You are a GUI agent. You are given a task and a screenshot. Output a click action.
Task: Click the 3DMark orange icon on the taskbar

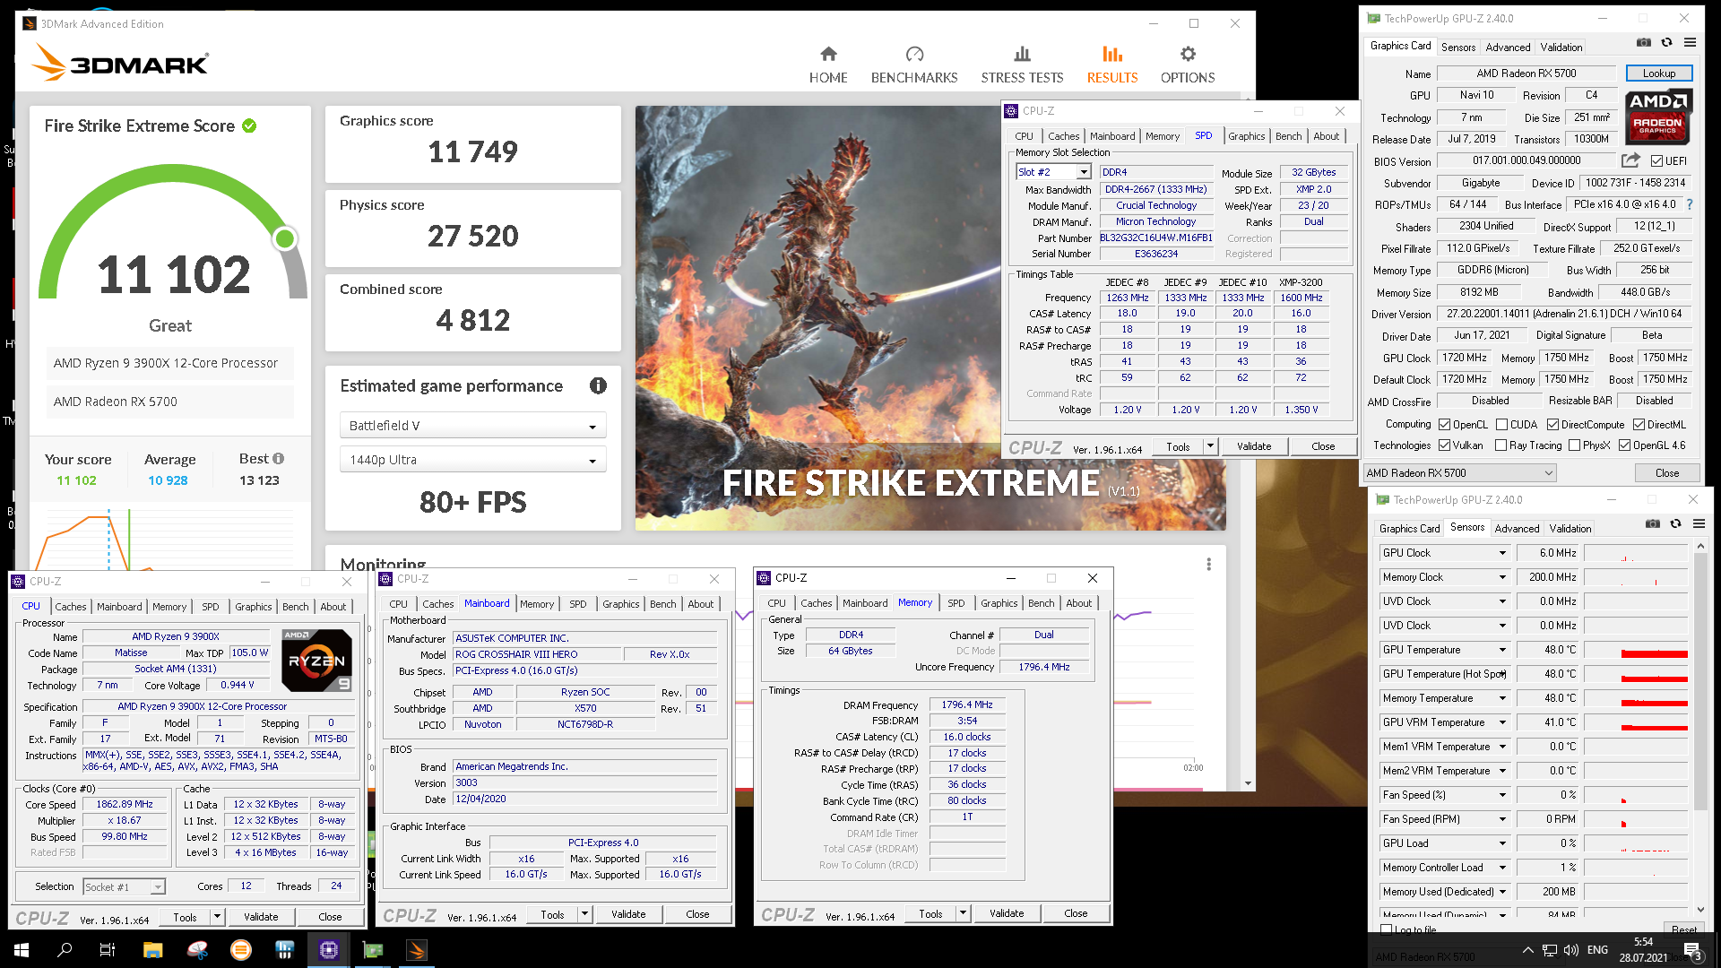[417, 950]
